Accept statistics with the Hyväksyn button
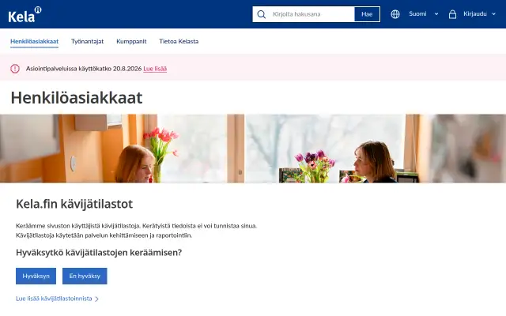 pyautogui.click(x=36, y=276)
